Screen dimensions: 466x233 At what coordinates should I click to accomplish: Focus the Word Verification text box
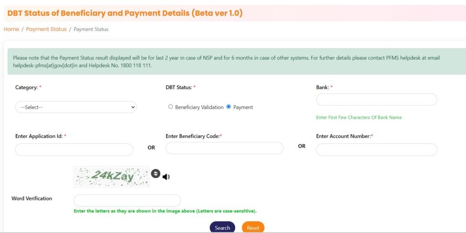127,200
